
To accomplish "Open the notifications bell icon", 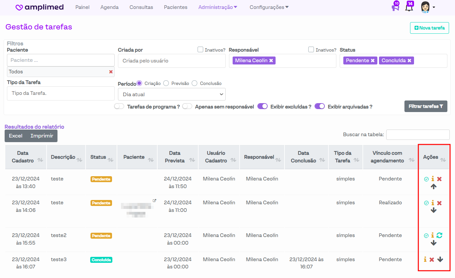I will (409, 7).
